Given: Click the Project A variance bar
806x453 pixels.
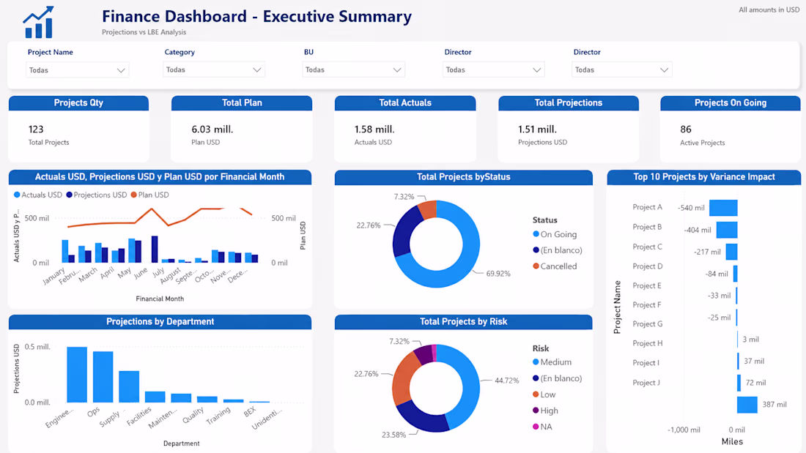Looking at the screenshot, I should click(x=723, y=208).
